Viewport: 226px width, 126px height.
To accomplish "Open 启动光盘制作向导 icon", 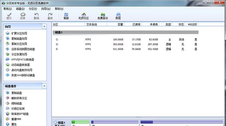I will pos(8,70).
